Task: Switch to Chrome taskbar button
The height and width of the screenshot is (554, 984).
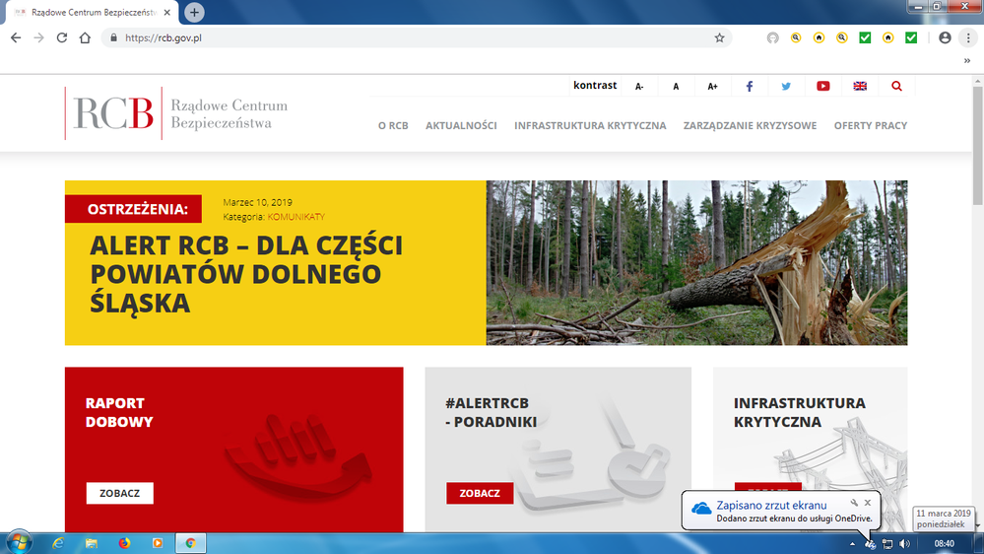Action: tap(190, 543)
